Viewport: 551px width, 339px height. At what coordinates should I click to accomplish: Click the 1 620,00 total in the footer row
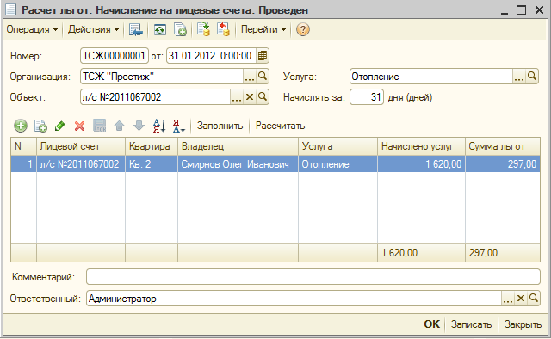point(421,253)
